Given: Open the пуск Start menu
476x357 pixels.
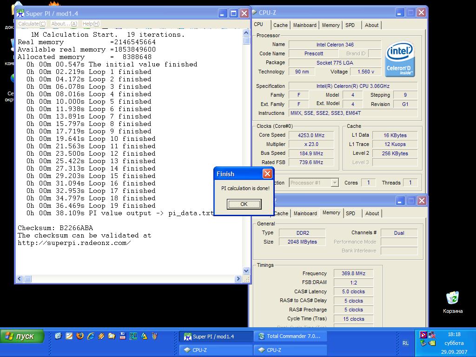Looking at the screenshot, I should (22, 337).
